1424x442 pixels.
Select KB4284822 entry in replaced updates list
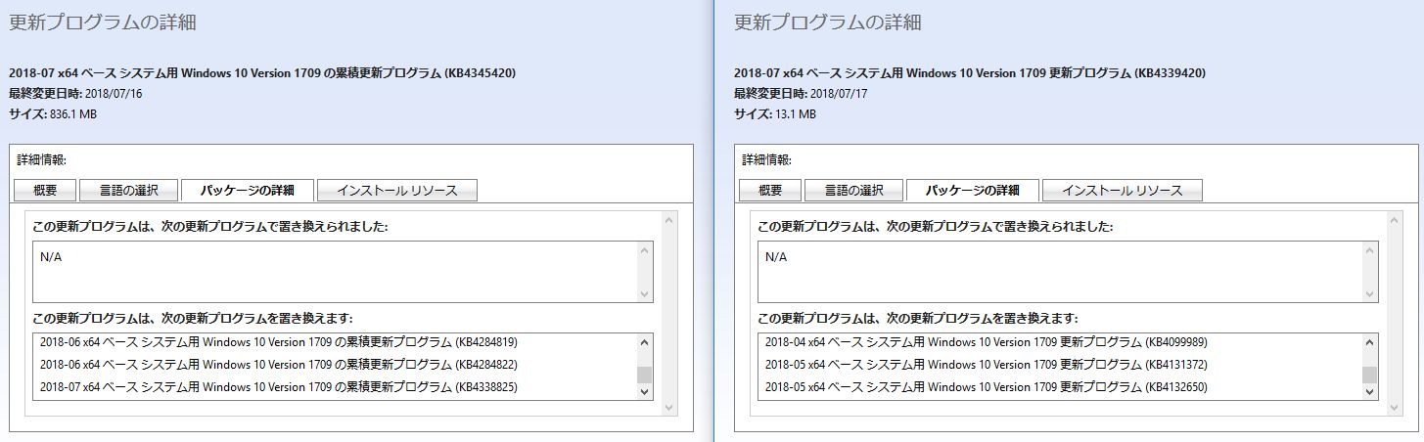(x=279, y=365)
